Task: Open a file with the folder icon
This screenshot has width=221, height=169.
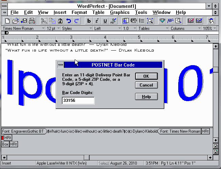Action: click(x=15, y=21)
